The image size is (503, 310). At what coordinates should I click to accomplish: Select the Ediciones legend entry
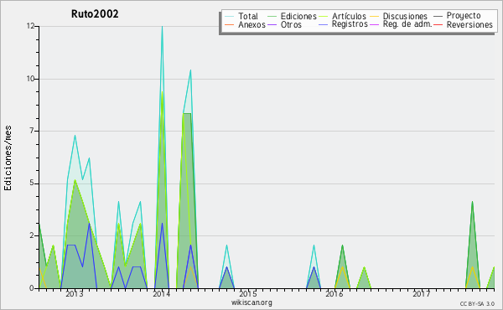tap(298, 16)
